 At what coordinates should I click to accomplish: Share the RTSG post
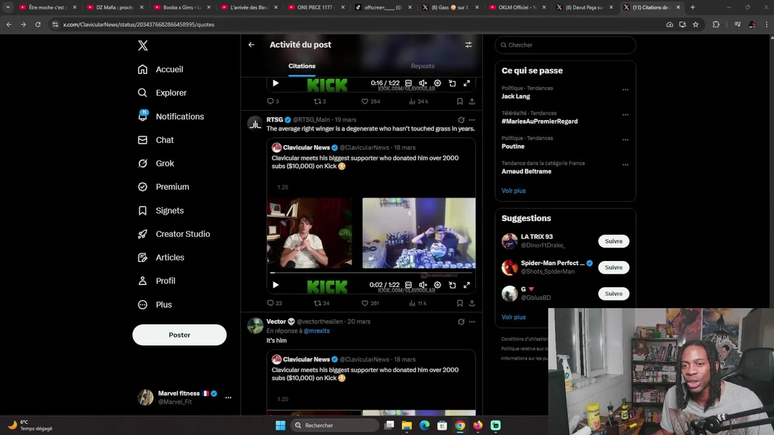click(x=472, y=303)
